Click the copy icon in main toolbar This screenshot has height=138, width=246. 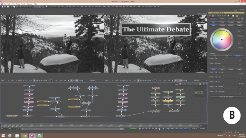point(14,7)
